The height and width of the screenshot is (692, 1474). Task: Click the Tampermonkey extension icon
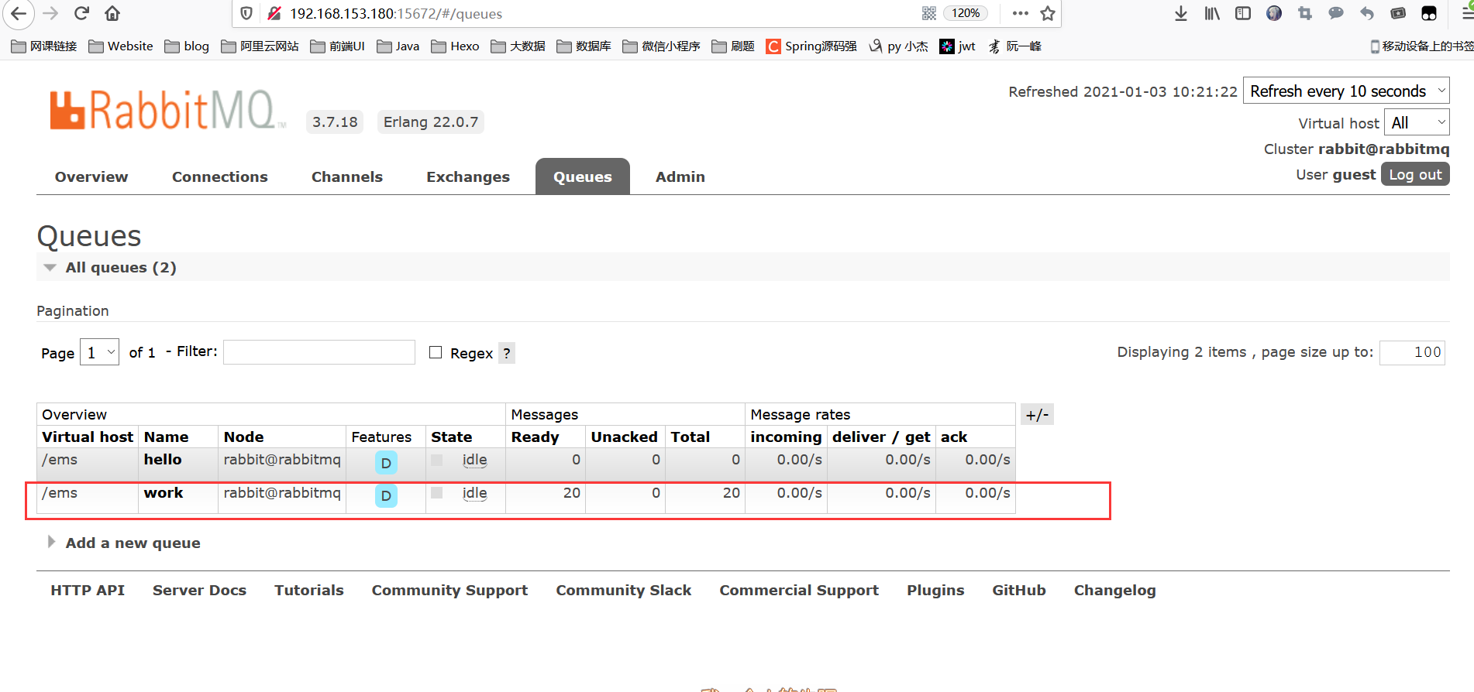coord(1429,13)
